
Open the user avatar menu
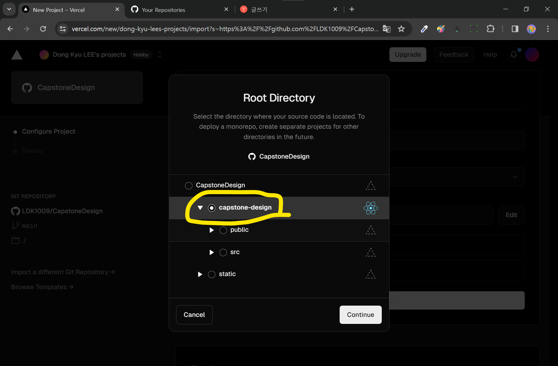pyautogui.click(x=532, y=55)
